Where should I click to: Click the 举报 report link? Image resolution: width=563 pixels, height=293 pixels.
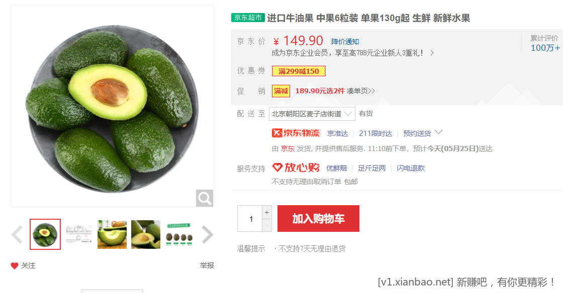pyautogui.click(x=207, y=265)
